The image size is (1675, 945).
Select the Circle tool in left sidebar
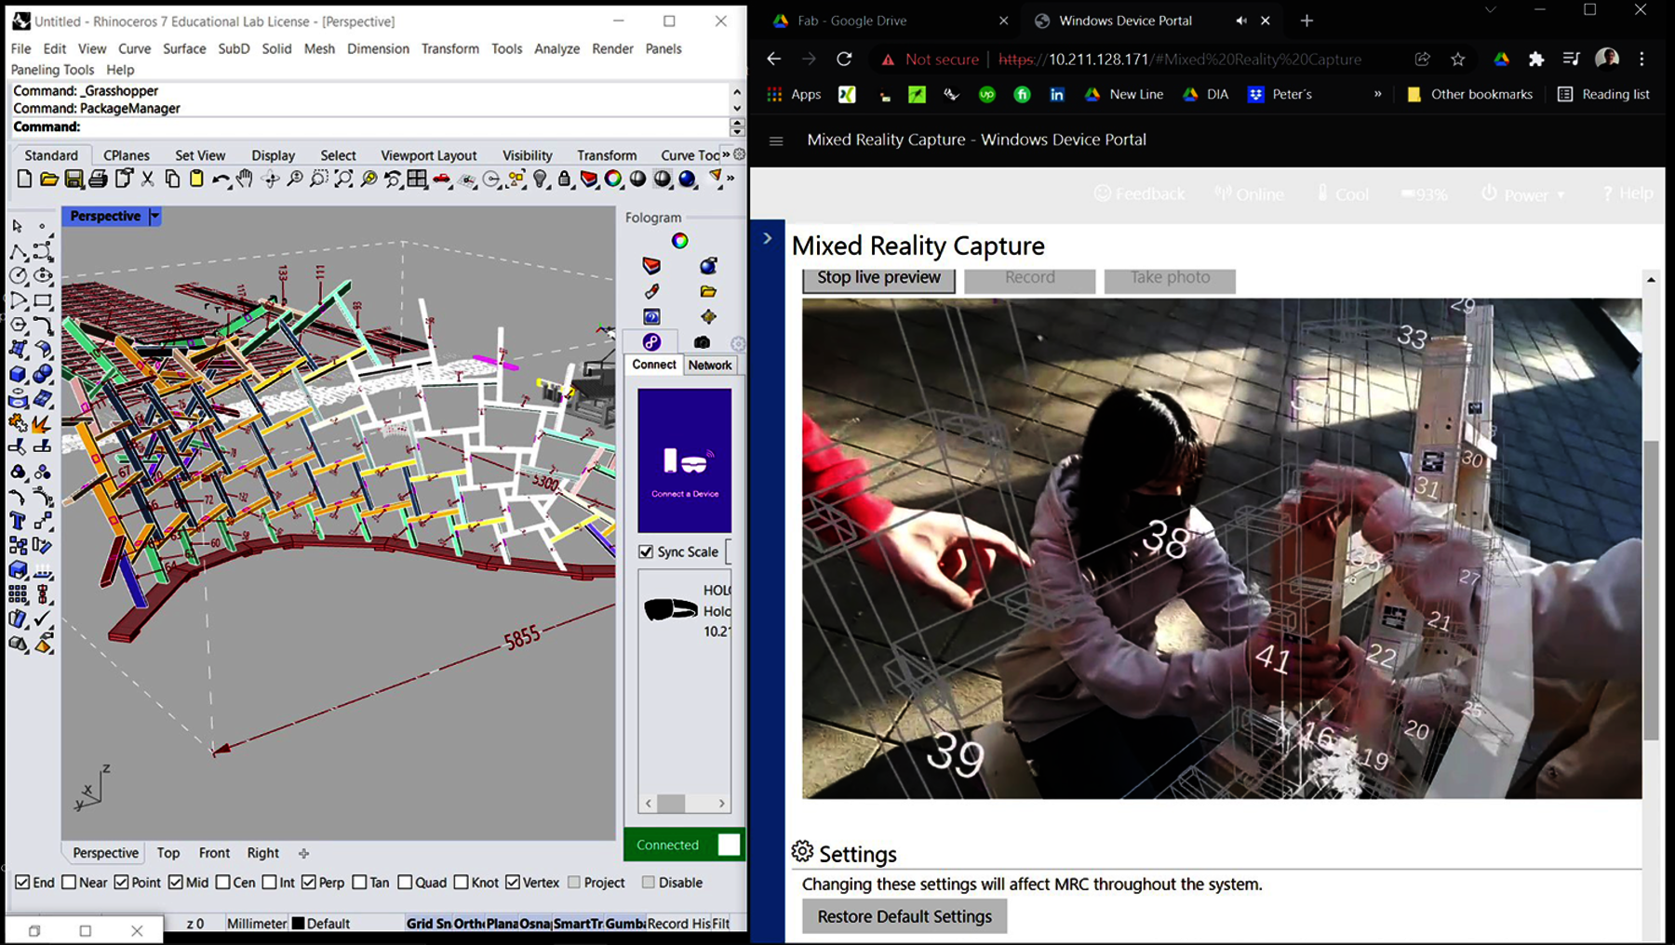click(18, 276)
